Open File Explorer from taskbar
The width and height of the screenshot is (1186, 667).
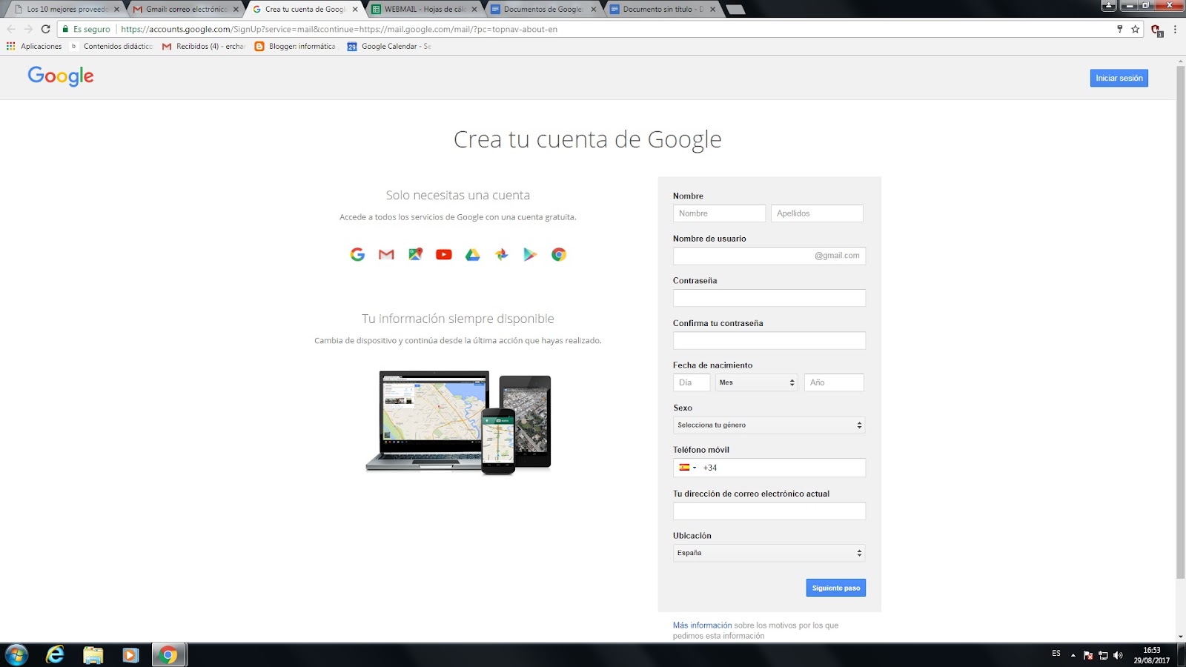coord(93,655)
